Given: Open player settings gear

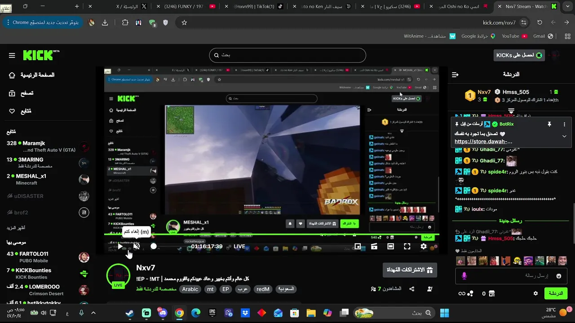Looking at the screenshot, I should 424,246.
